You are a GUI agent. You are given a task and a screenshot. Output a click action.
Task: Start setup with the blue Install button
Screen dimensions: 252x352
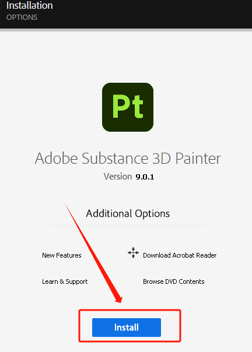click(127, 328)
